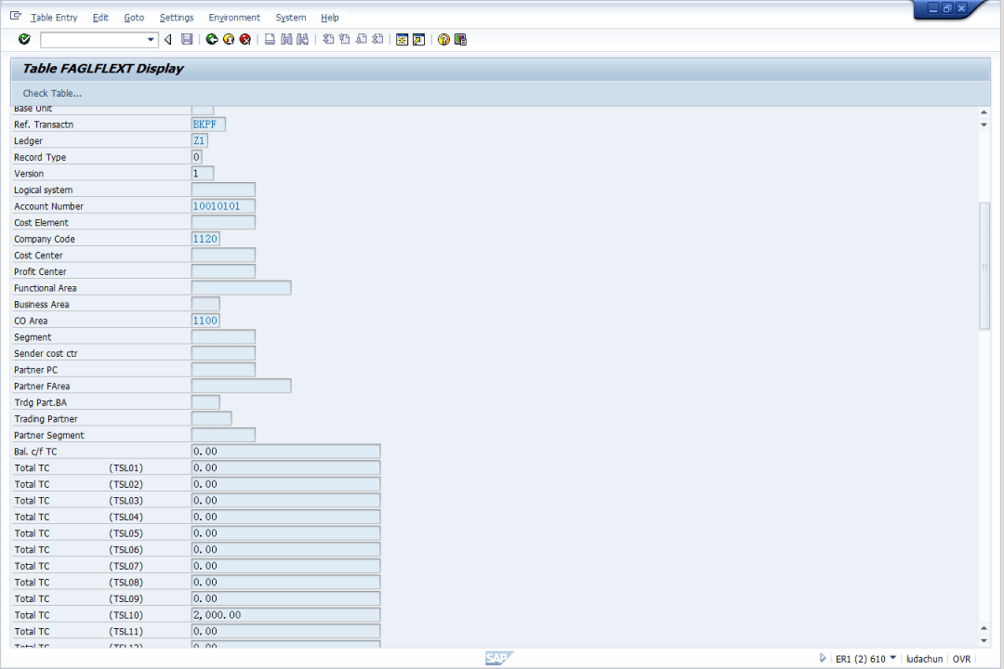Click the Create New Session icon

pyautogui.click(x=402, y=39)
